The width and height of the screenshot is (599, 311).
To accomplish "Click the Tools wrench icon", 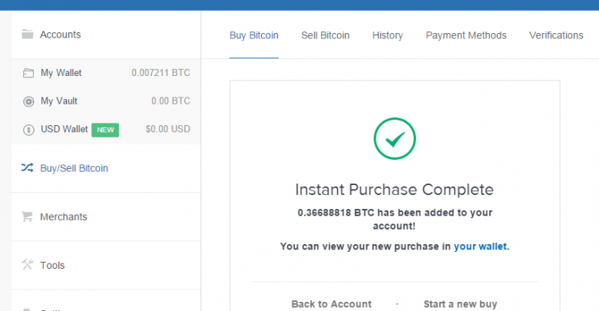I will (x=28, y=265).
